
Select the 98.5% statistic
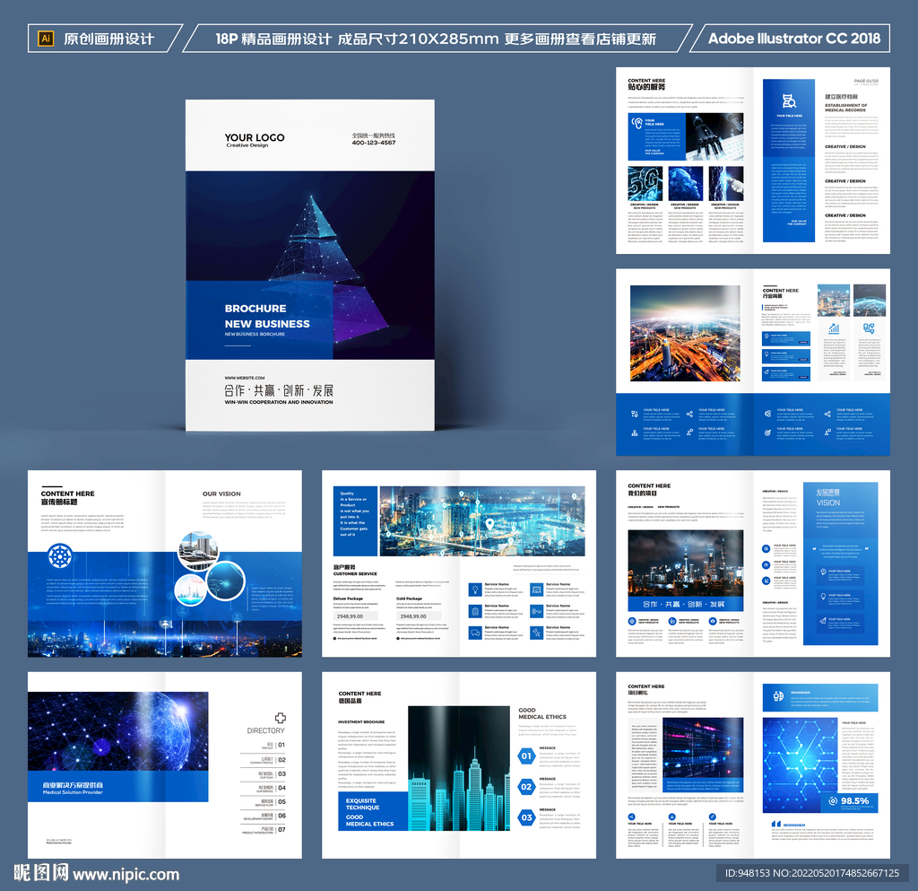[x=854, y=800]
